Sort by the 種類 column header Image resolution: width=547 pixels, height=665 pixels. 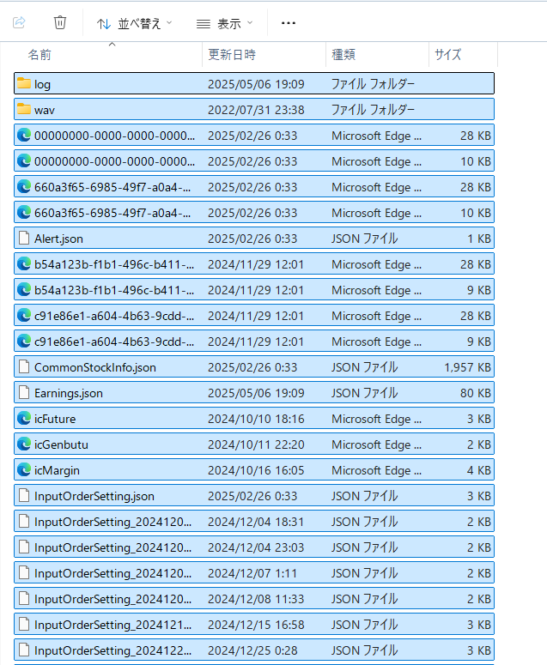(343, 54)
